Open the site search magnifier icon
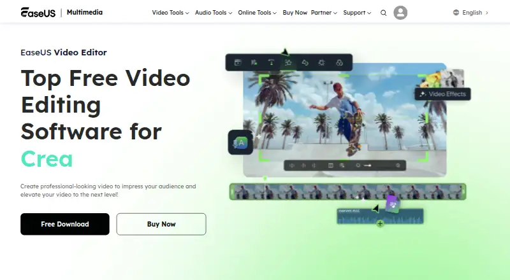 (384, 13)
